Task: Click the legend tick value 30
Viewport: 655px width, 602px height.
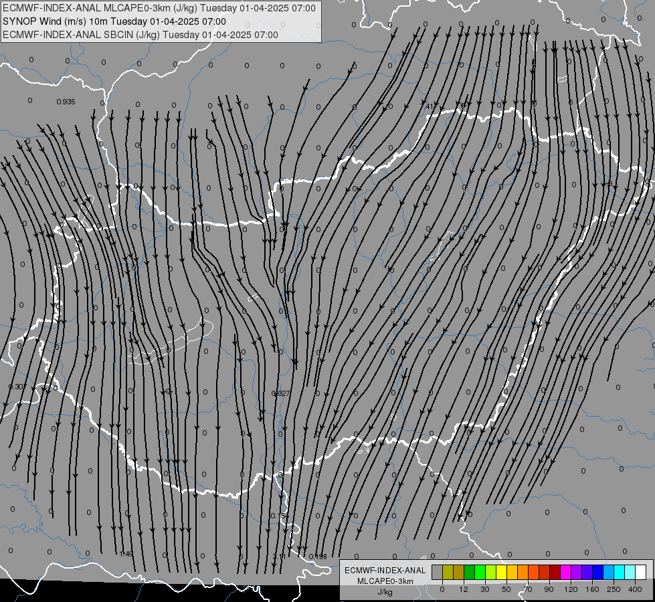Action: pos(485,589)
